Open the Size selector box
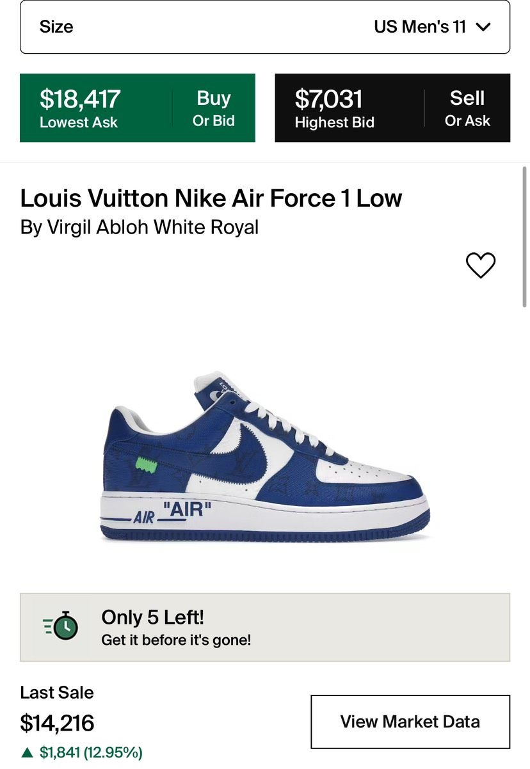The width and height of the screenshot is (530, 769). [265, 27]
